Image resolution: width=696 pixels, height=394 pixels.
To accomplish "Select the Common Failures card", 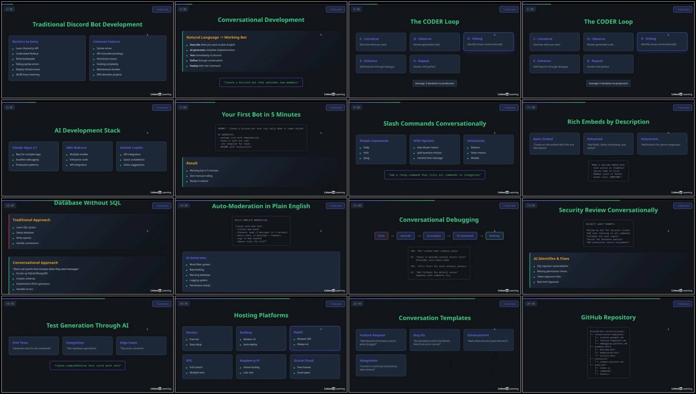I will 128,58.
